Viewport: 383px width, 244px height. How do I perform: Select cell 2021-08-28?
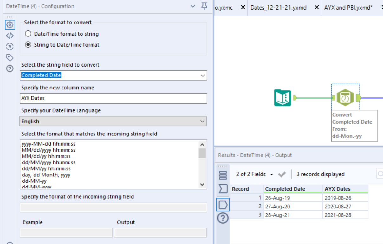[346, 215]
